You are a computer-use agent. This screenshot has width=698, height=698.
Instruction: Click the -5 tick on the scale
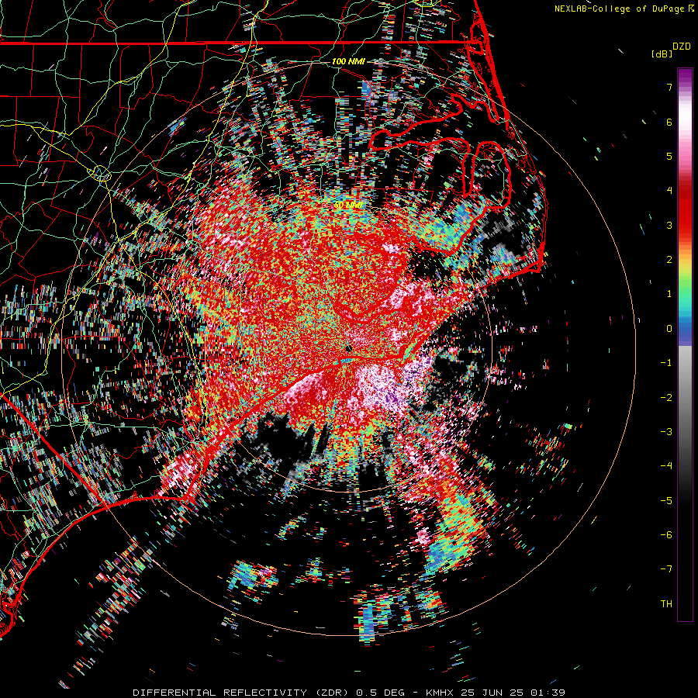point(666,501)
